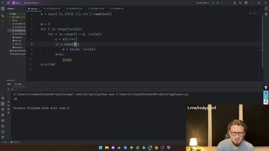
Task: Open File Explorer from the taskbar
Action: click(107, 148)
